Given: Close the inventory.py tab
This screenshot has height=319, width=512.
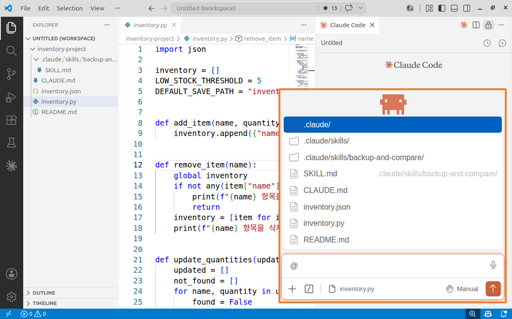Looking at the screenshot, I should (x=174, y=25).
